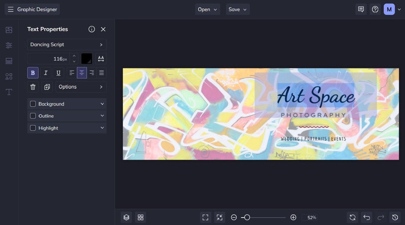Justify text alignment
This screenshot has height=225, width=405.
102,73
